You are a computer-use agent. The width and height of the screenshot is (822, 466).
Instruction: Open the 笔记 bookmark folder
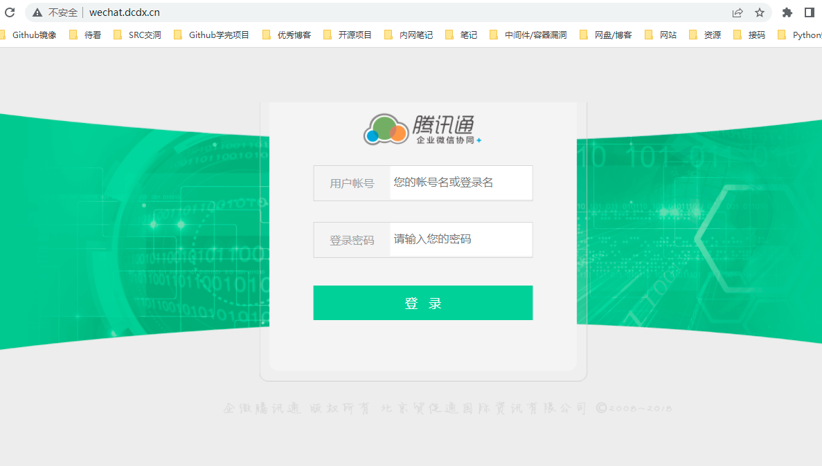click(x=461, y=35)
